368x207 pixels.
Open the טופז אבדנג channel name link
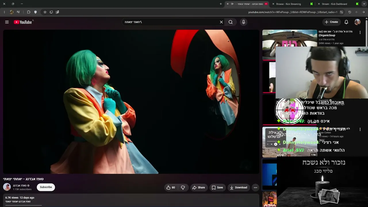20,185
